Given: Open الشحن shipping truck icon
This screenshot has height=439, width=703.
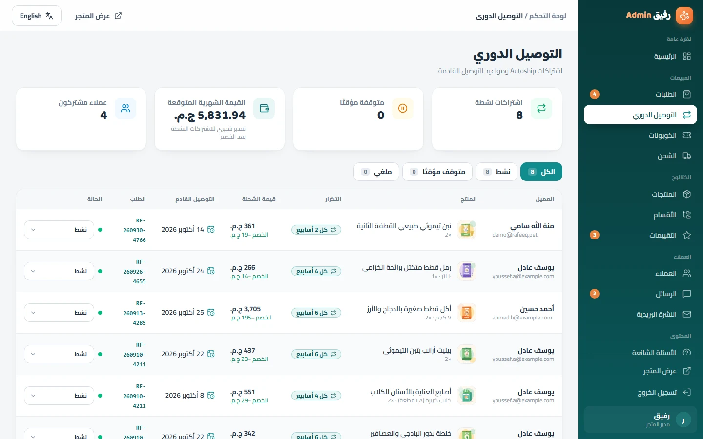Looking at the screenshot, I should [x=687, y=156].
